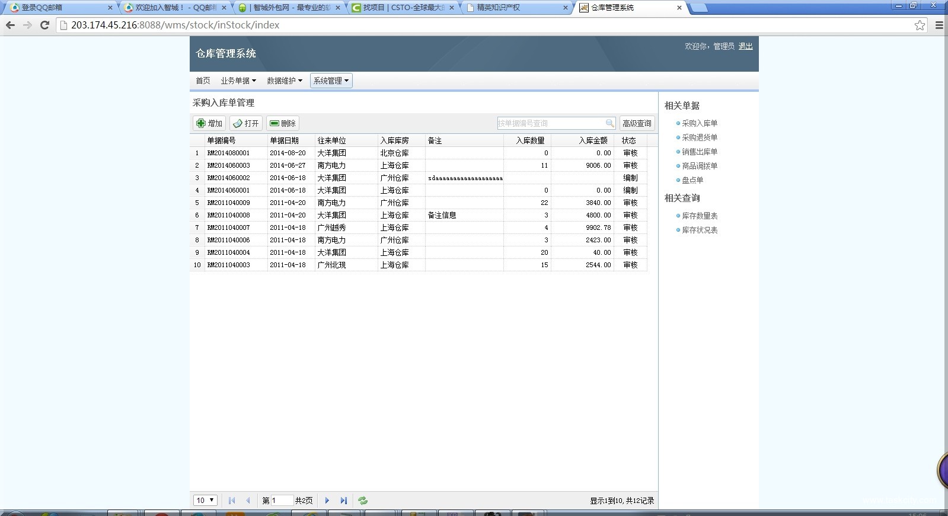The image size is (948, 516).
Task: Click the green Add (增加) button
Action: click(209, 123)
